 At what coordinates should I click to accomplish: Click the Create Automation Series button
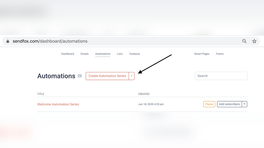pos(107,76)
